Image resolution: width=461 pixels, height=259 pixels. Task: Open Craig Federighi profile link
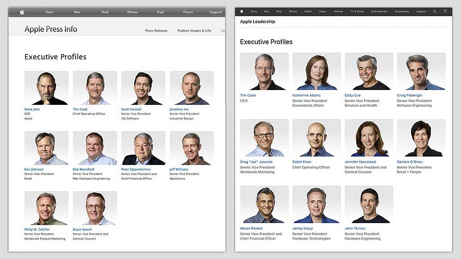click(x=409, y=95)
